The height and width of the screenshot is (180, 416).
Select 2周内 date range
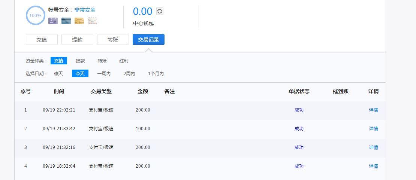[x=129, y=73]
